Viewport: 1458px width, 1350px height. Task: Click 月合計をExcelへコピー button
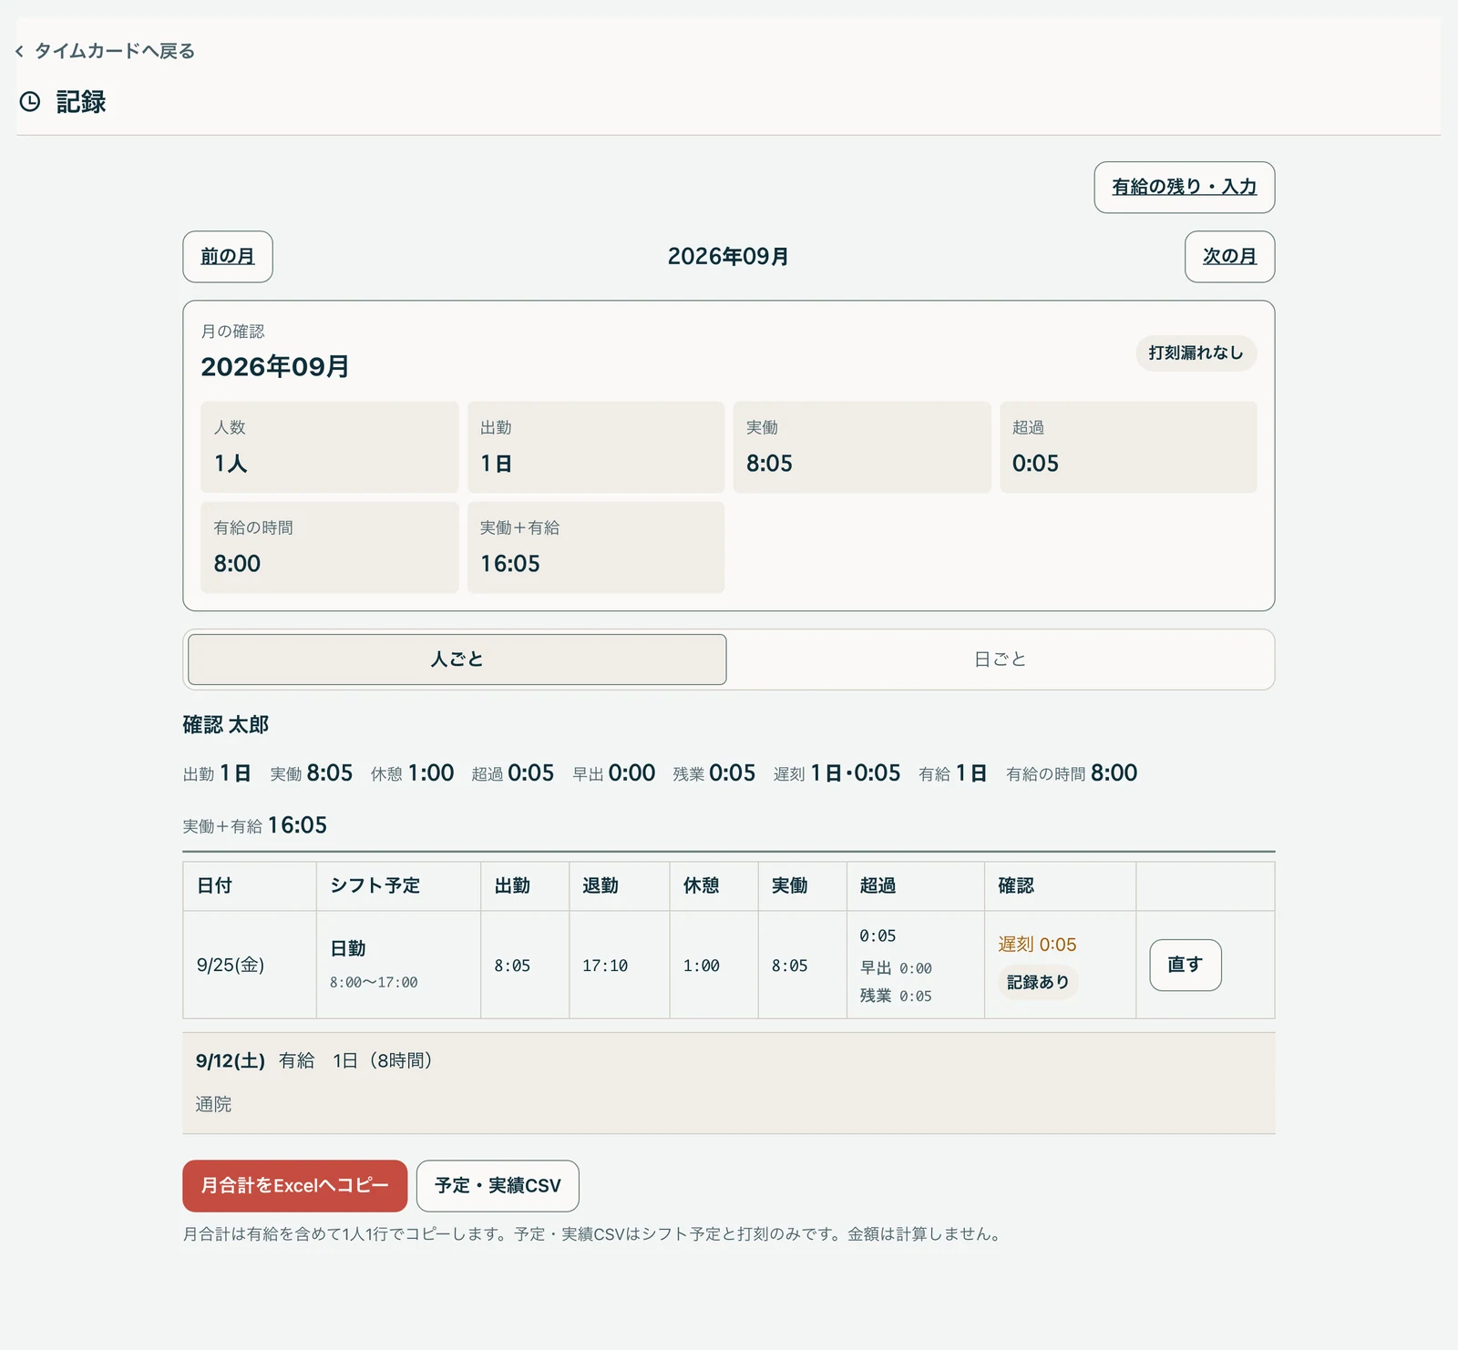tap(294, 1186)
